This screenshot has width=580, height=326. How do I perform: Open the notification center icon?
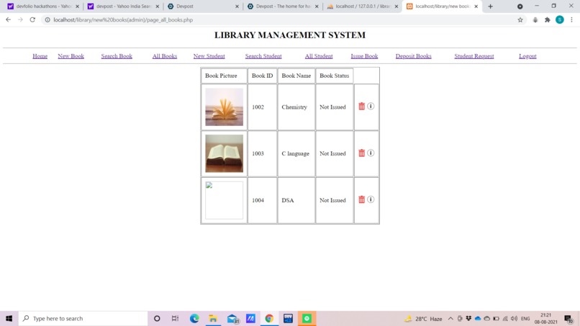pos(569,319)
